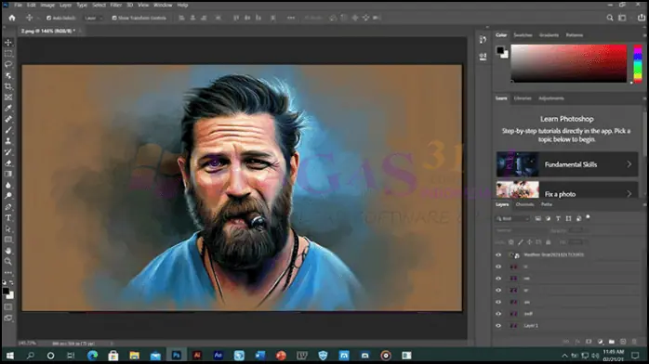Screen dimensions: 649x364
Task: Open Microsoft Edge from the taskbar
Action: (92, 356)
